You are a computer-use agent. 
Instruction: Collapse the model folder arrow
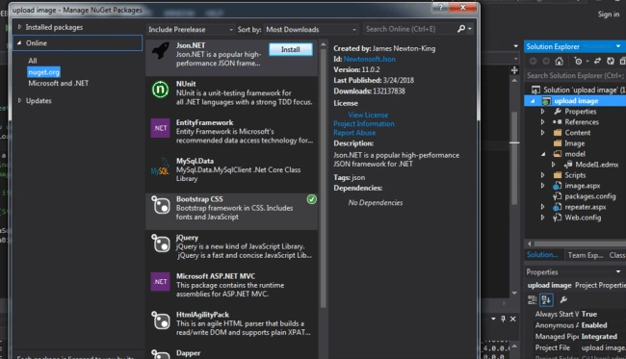(543, 154)
